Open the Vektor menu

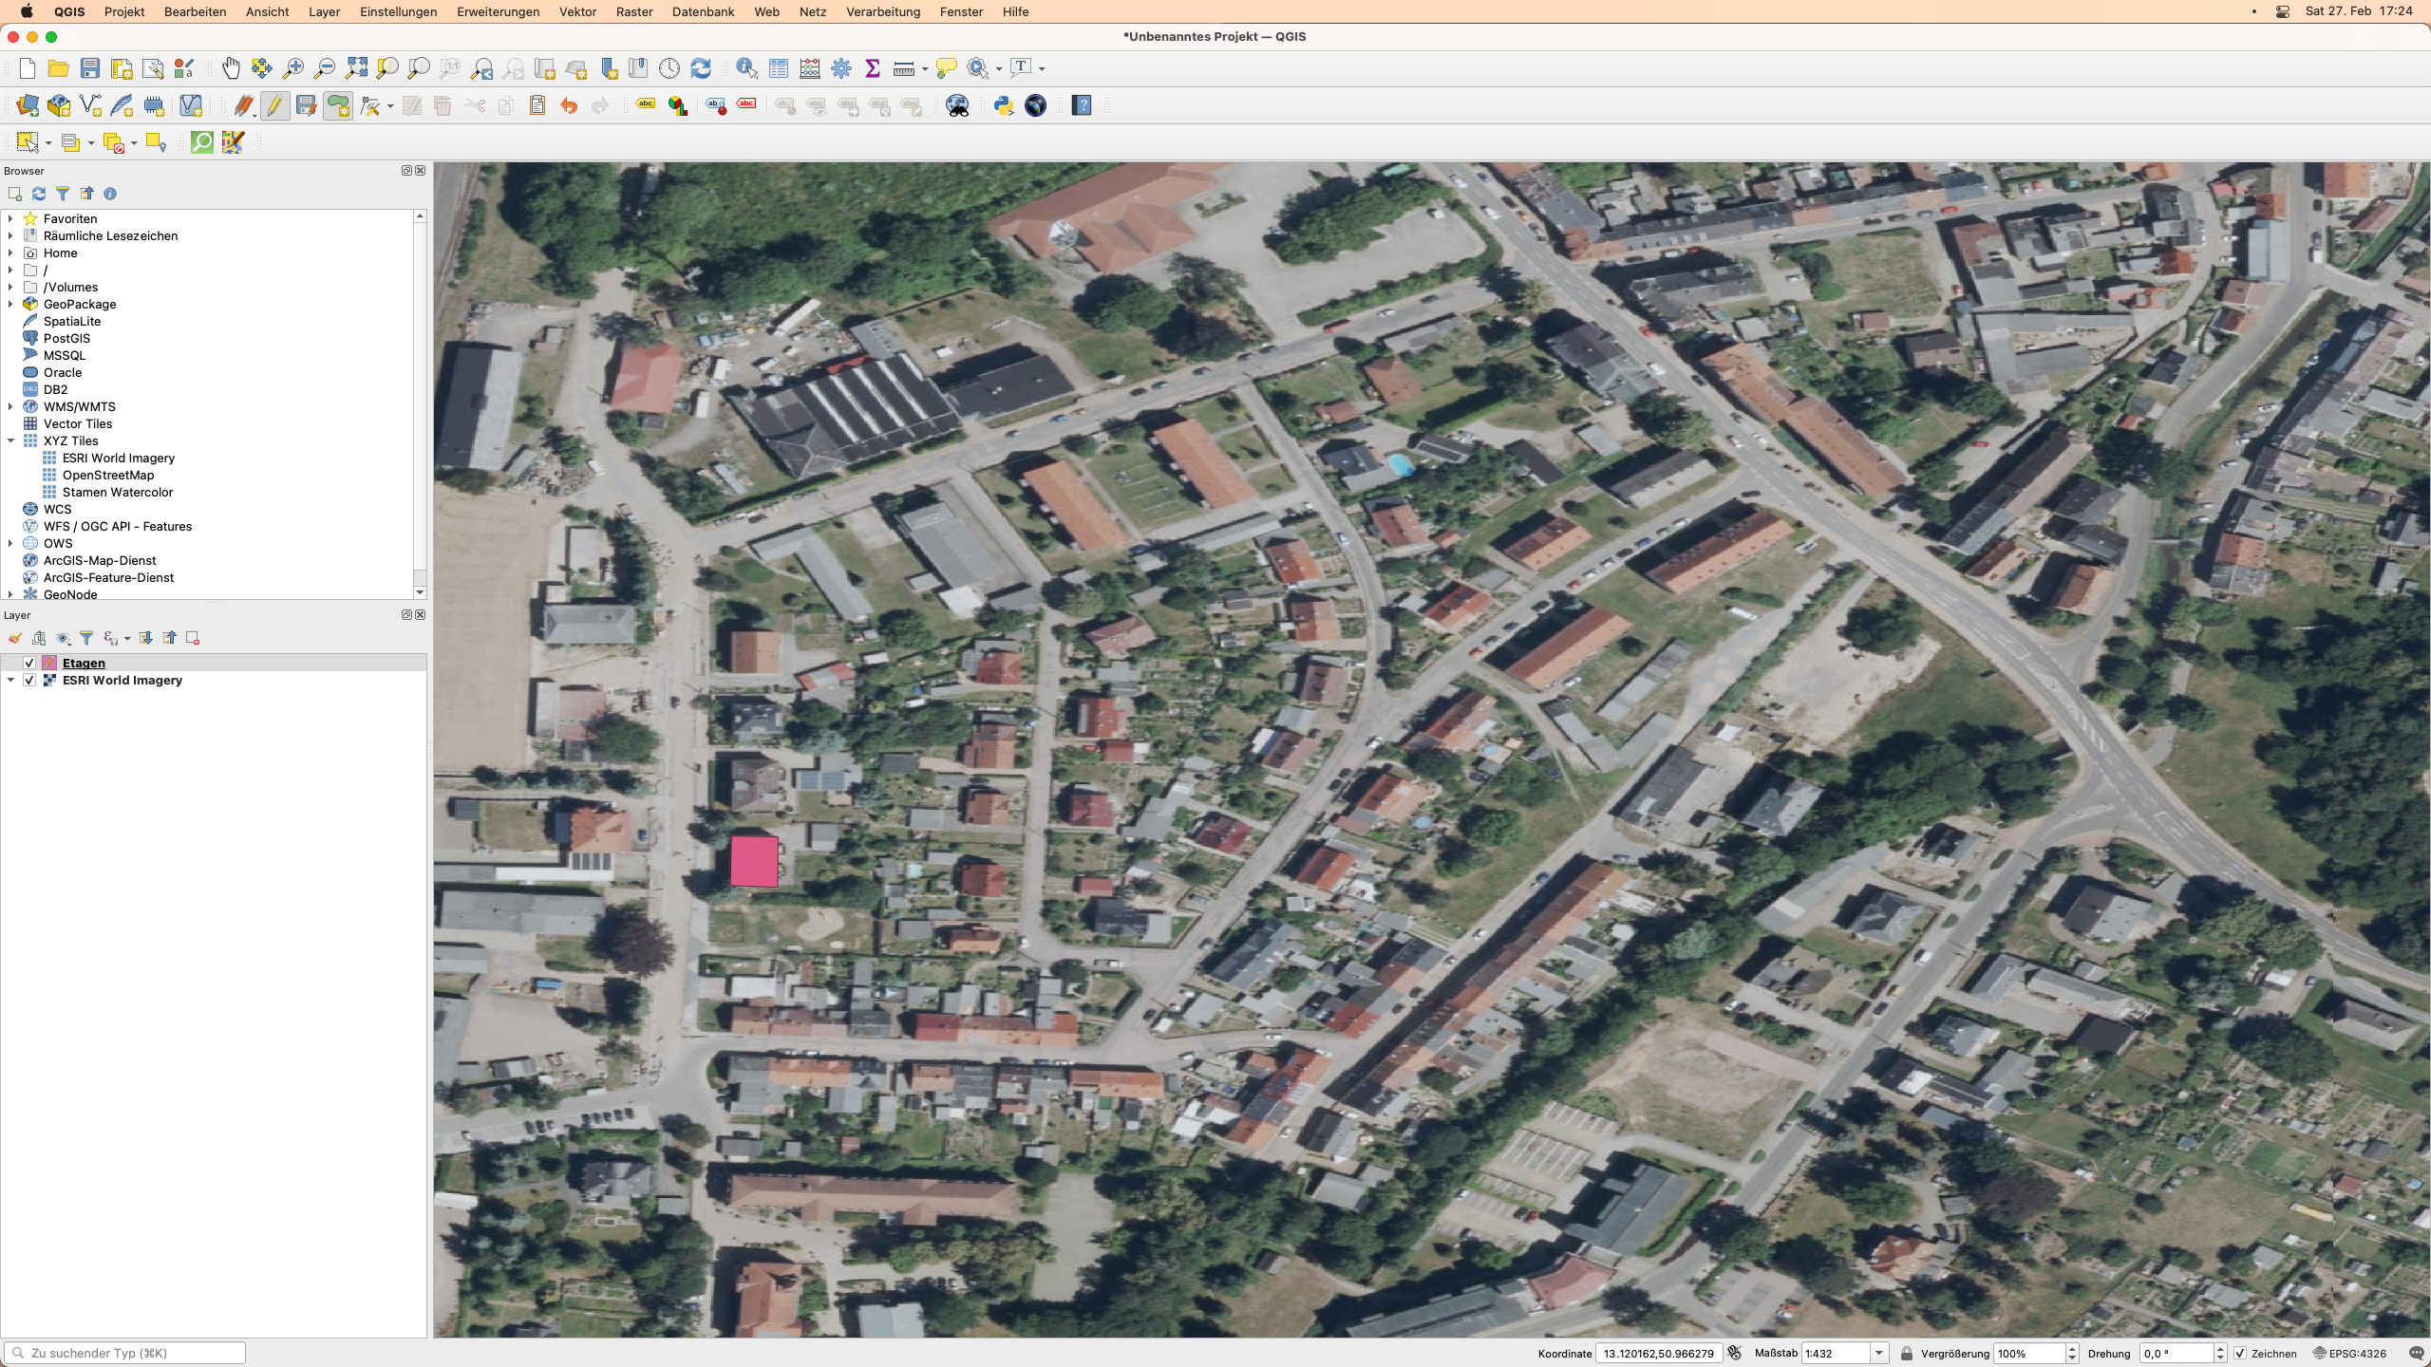(577, 11)
